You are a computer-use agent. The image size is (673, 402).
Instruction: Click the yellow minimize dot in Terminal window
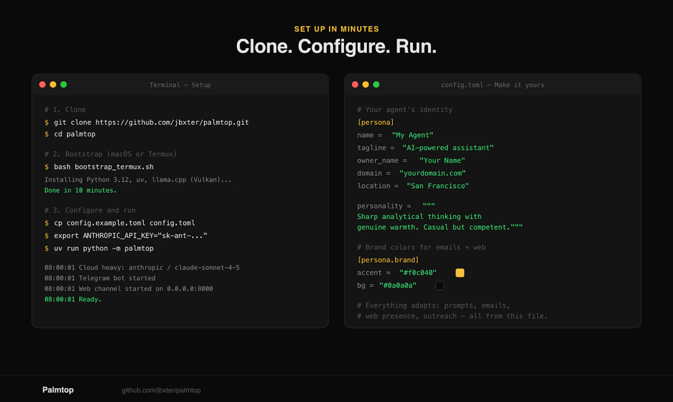pyautogui.click(x=53, y=84)
